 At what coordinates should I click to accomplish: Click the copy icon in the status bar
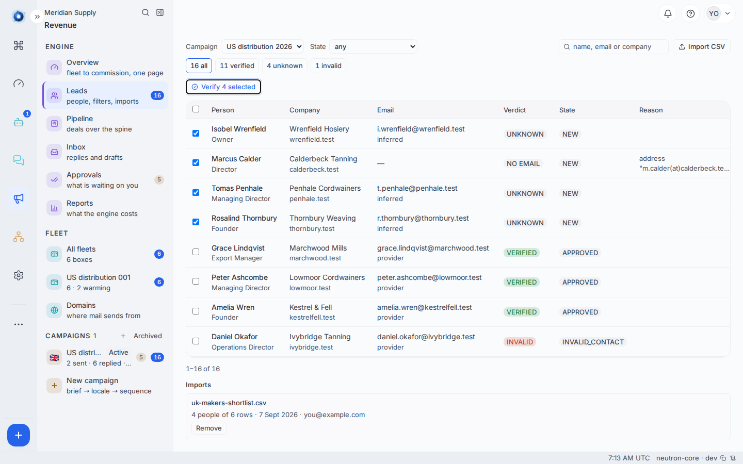(x=723, y=458)
